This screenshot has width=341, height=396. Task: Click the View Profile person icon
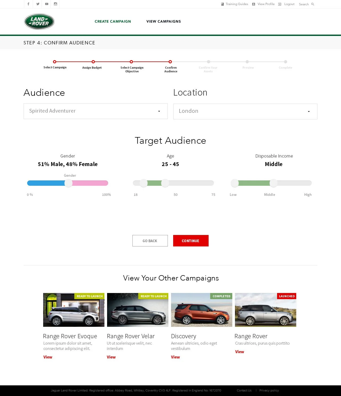(254, 4)
